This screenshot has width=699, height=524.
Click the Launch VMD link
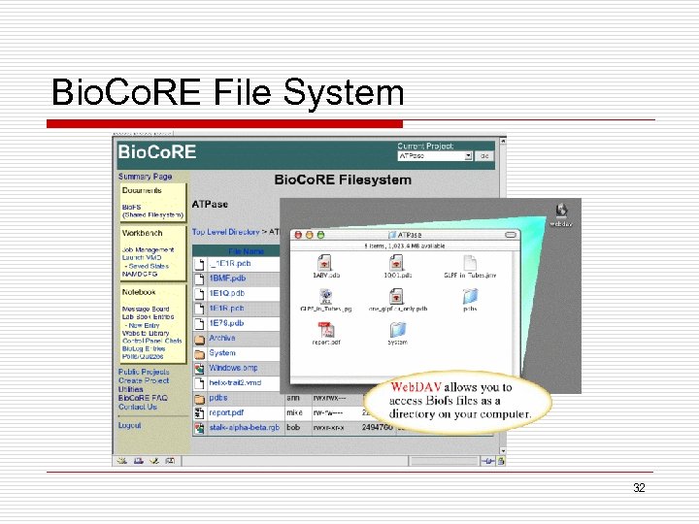[142, 257]
